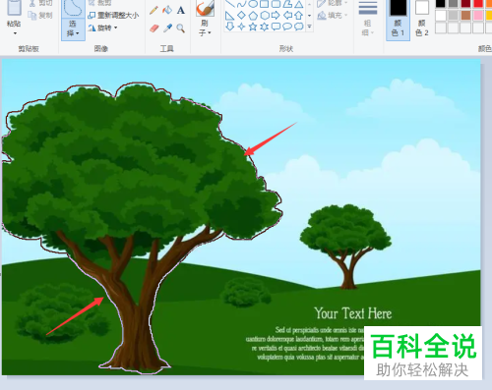Select the Rectangle shape
The height and width of the screenshot is (390, 492).
[264, 4]
